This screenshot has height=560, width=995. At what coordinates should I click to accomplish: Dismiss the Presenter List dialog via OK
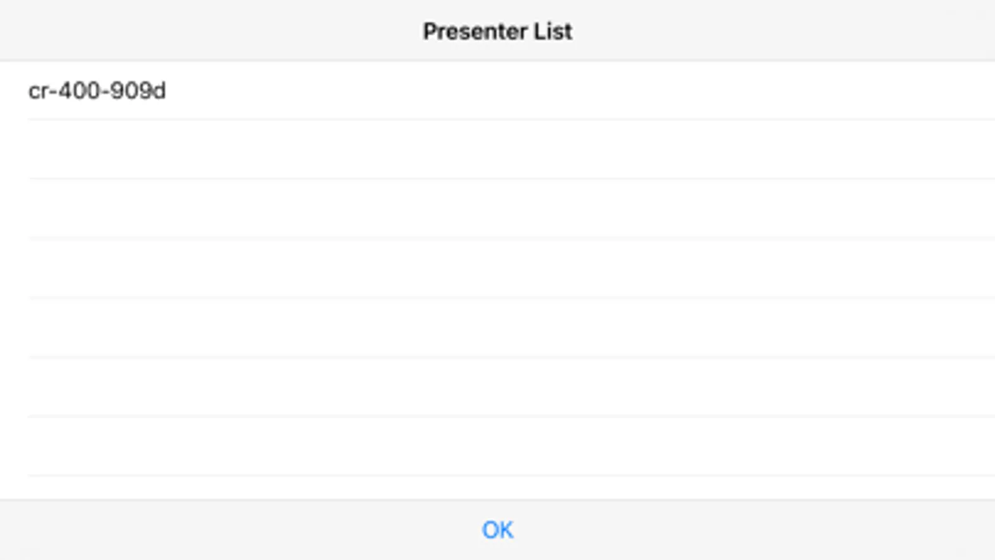tap(497, 530)
